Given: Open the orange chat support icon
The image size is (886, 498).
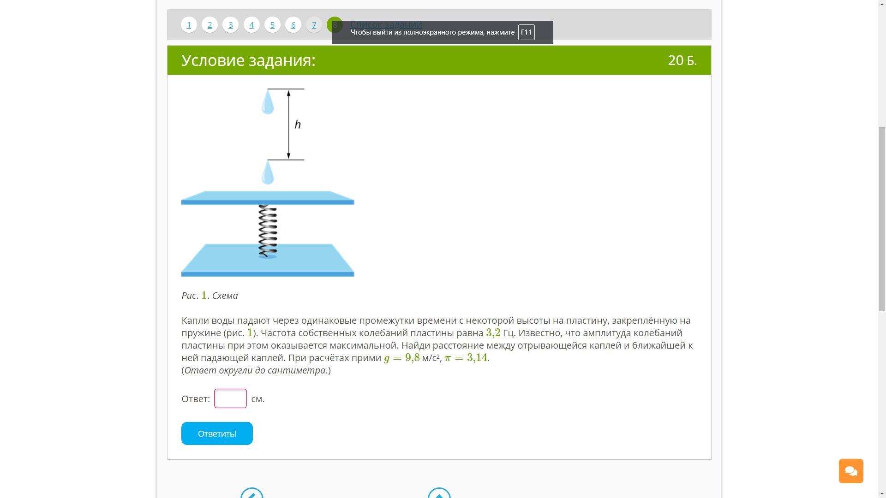Looking at the screenshot, I should pos(851,471).
